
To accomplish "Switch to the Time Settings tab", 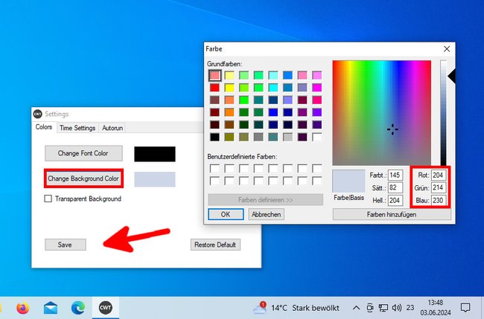I will click(77, 128).
